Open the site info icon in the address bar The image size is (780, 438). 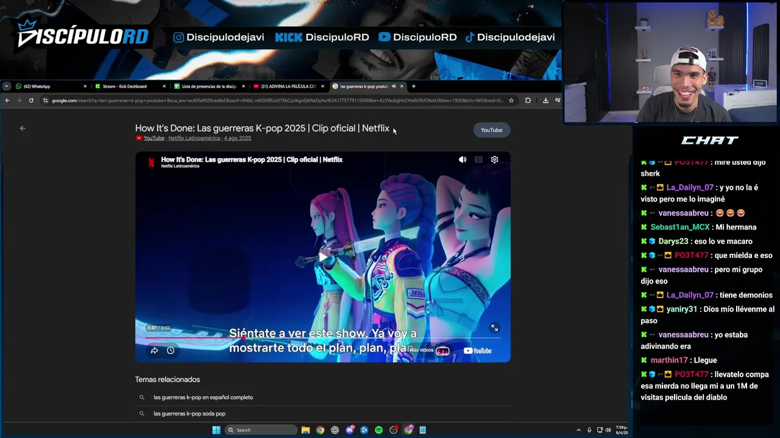pos(45,100)
